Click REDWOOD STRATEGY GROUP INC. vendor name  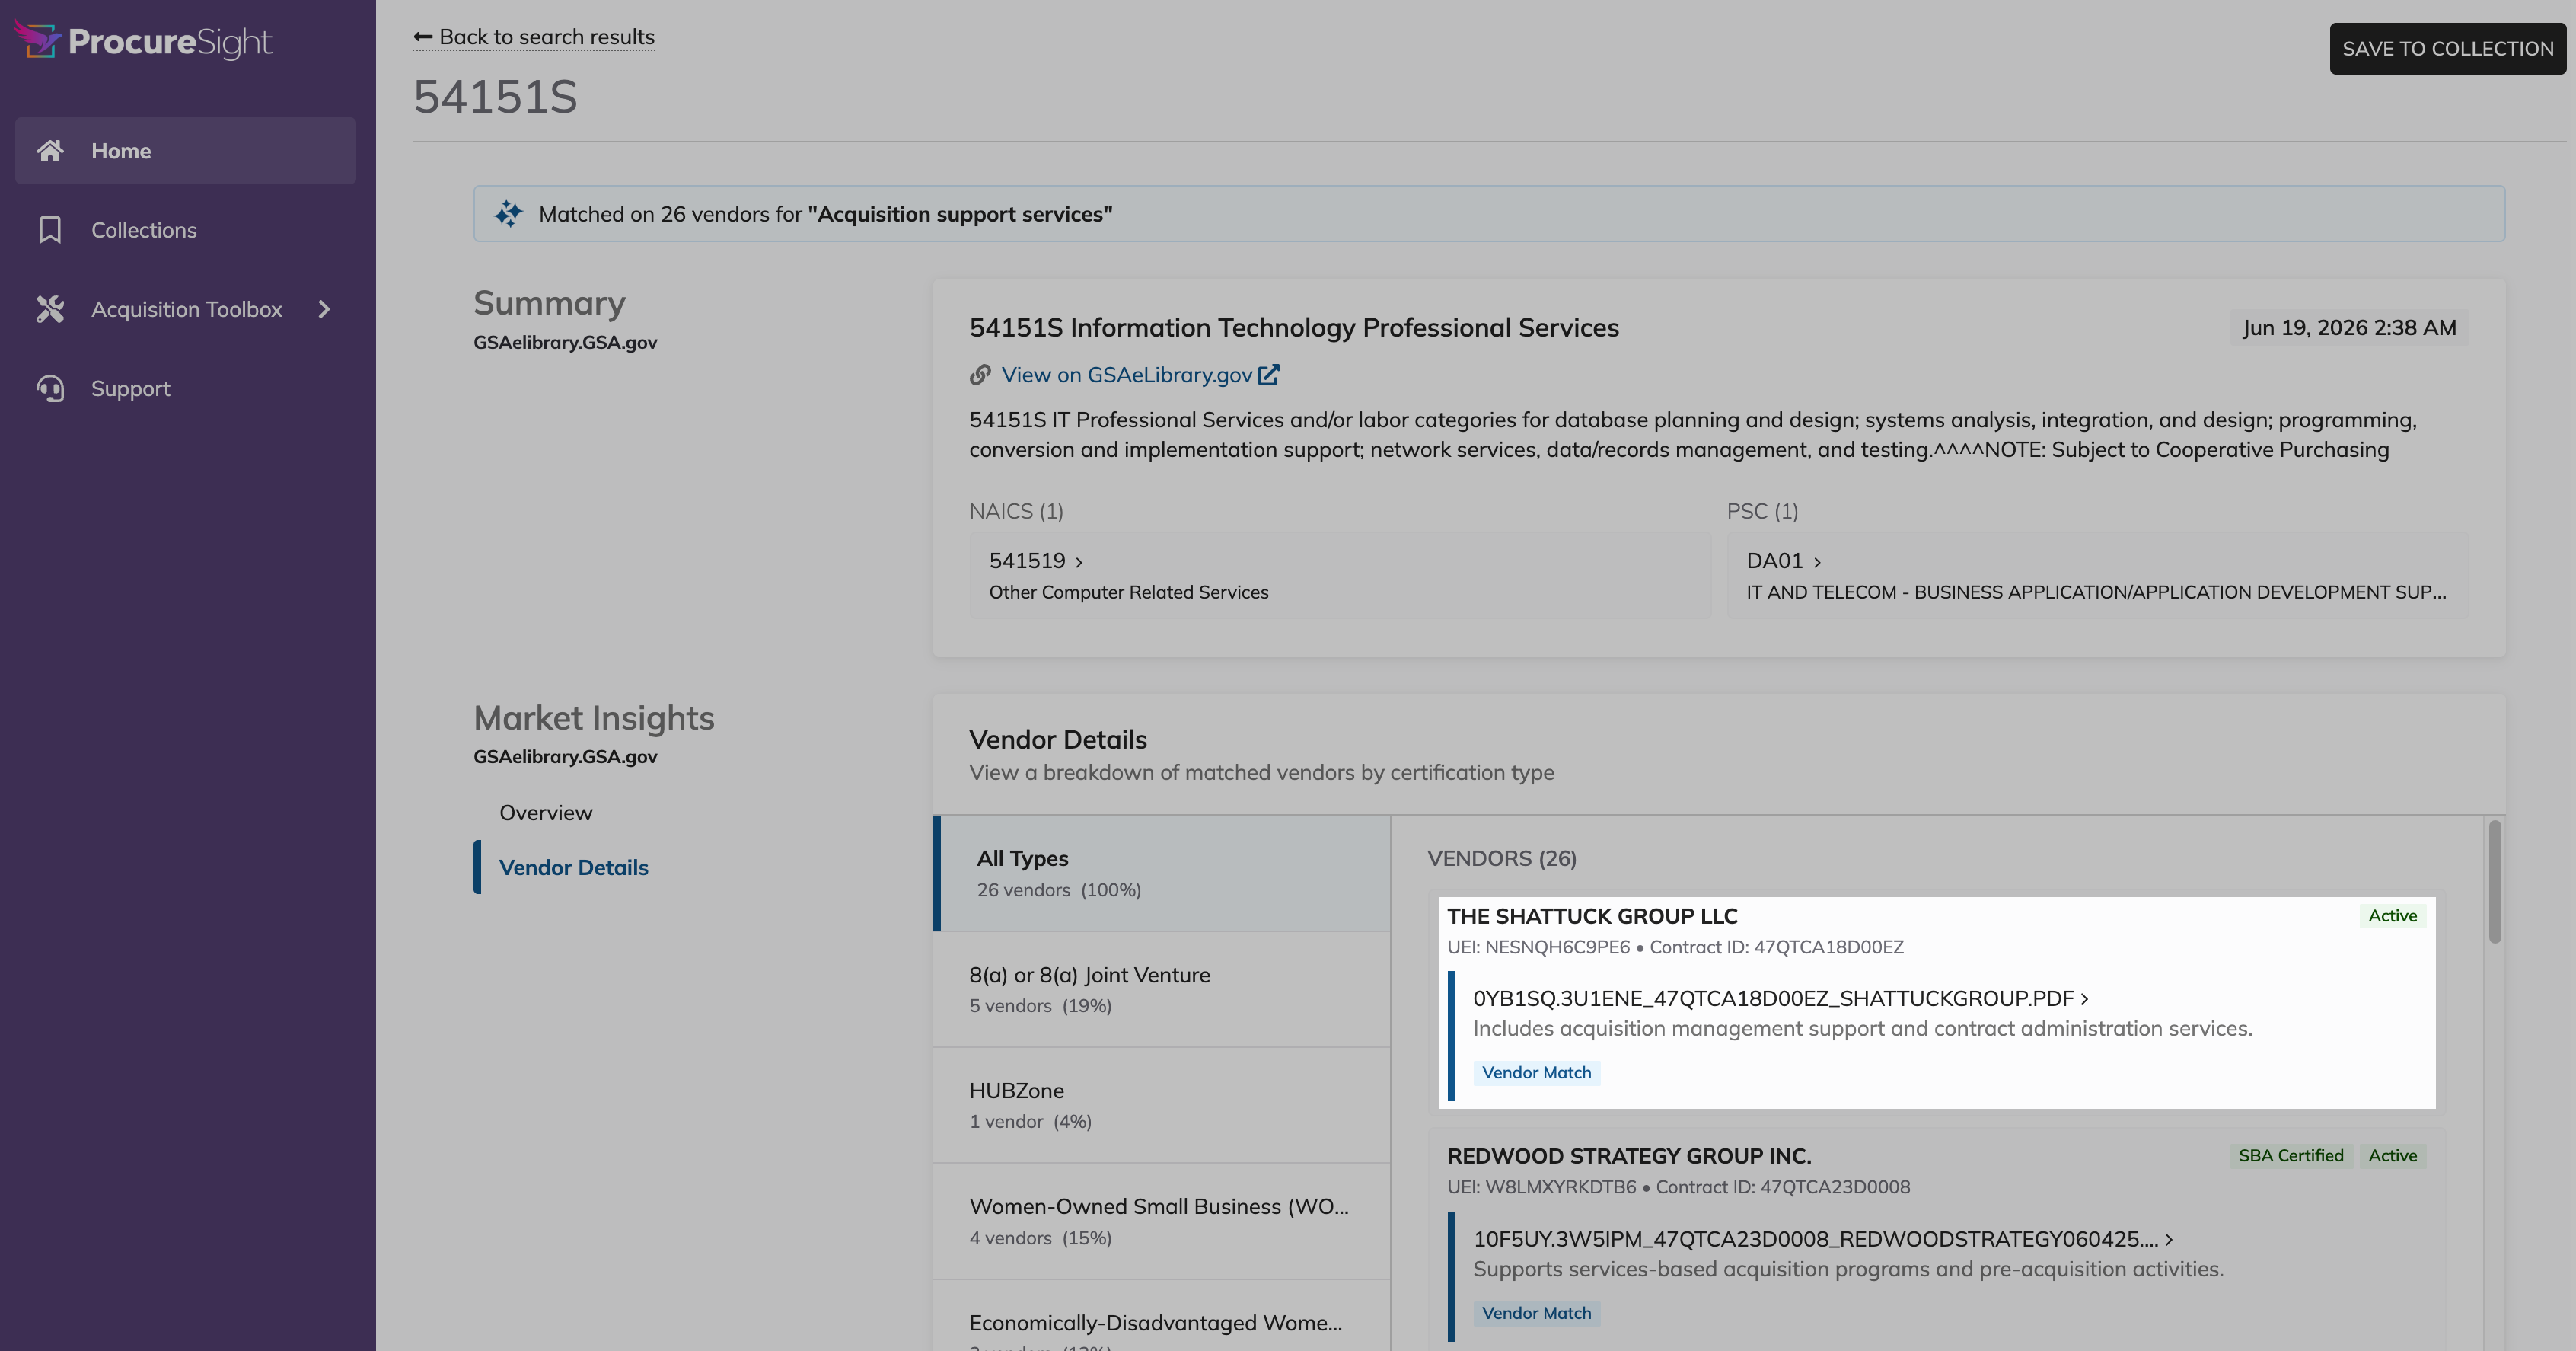point(1629,1157)
